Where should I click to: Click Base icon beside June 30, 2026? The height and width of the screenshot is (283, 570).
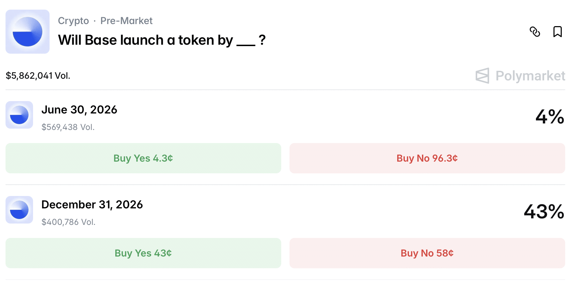19,115
